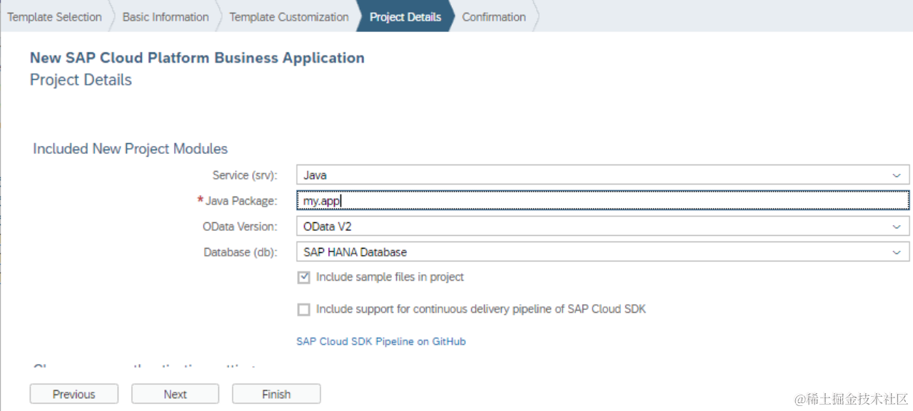Viewport: 913px width, 411px height.
Task: Click the OData V2 combo box text
Action: (328, 227)
